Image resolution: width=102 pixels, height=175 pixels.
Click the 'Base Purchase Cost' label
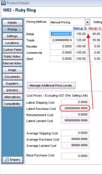[x=40, y=155]
